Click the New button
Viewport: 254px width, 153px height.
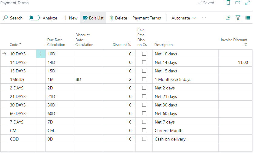70,18
